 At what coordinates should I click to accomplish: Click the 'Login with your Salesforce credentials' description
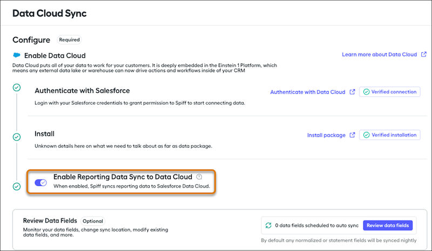tap(140, 103)
